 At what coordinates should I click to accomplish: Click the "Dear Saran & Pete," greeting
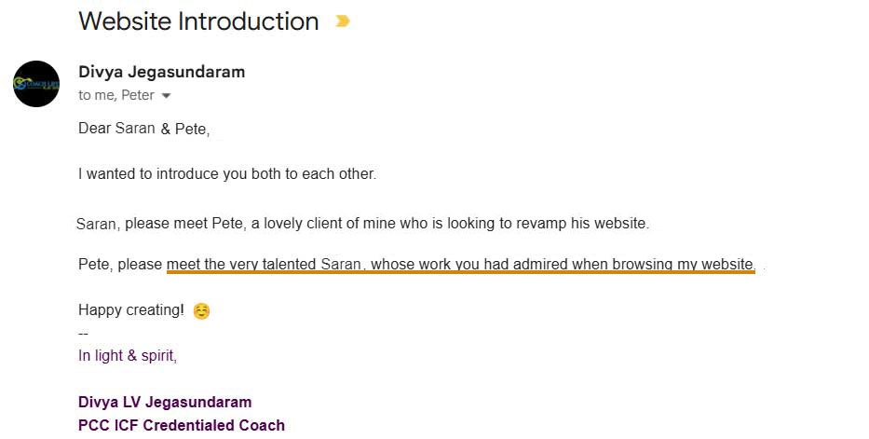click(x=143, y=130)
